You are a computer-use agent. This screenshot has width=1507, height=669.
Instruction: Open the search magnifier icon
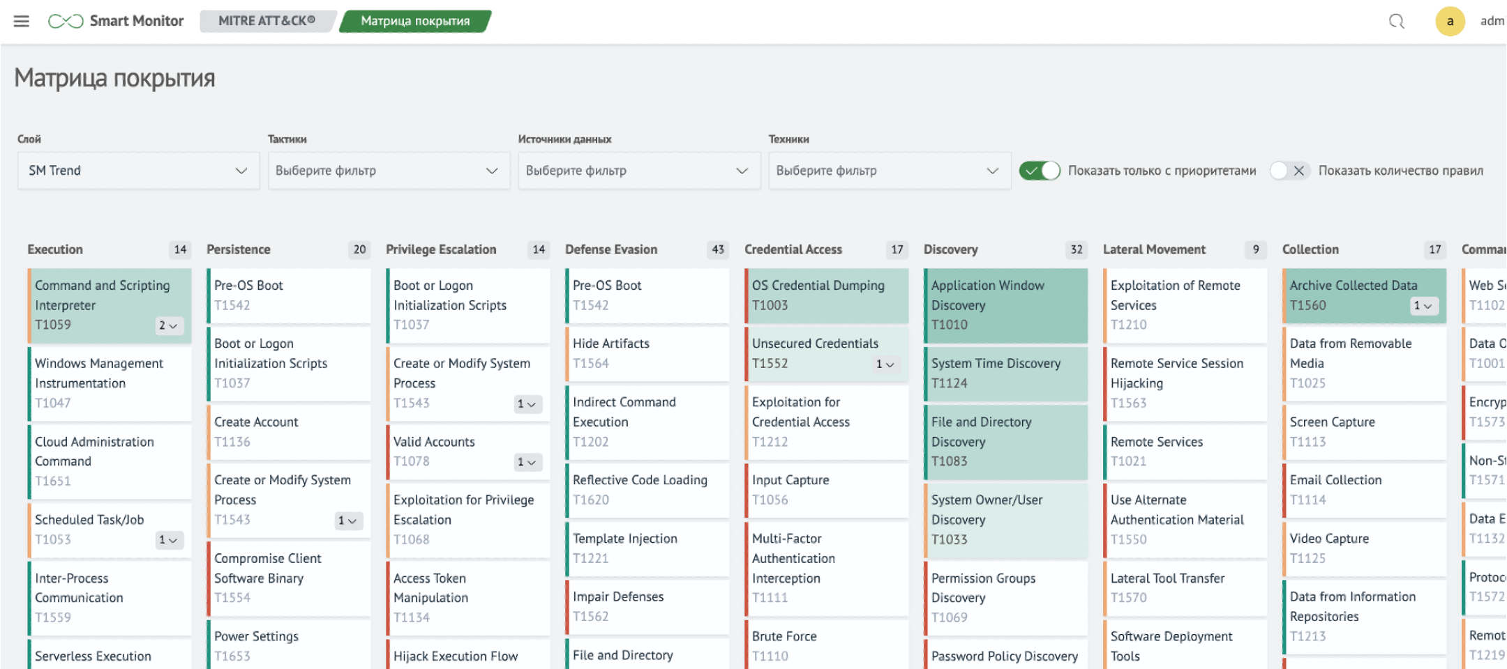1396,21
